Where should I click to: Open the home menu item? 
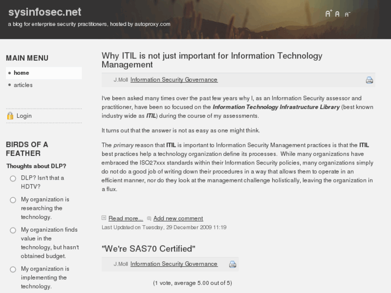tap(22, 73)
